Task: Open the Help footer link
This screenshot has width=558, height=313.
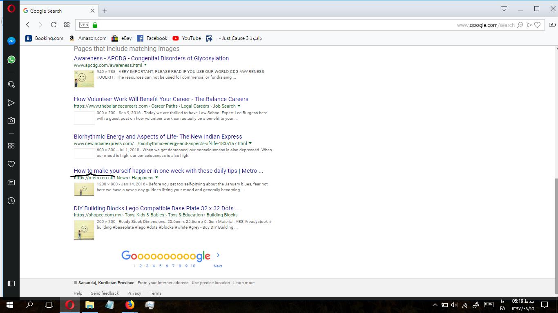Action: click(x=78, y=293)
